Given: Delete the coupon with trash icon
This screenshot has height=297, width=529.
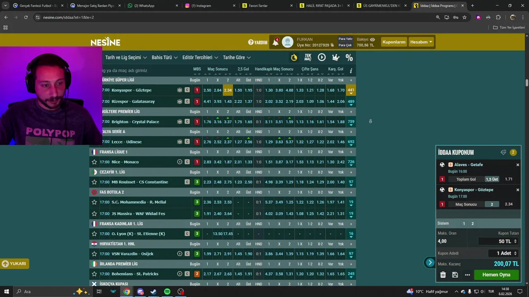Looking at the screenshot, I should (443, 275).
